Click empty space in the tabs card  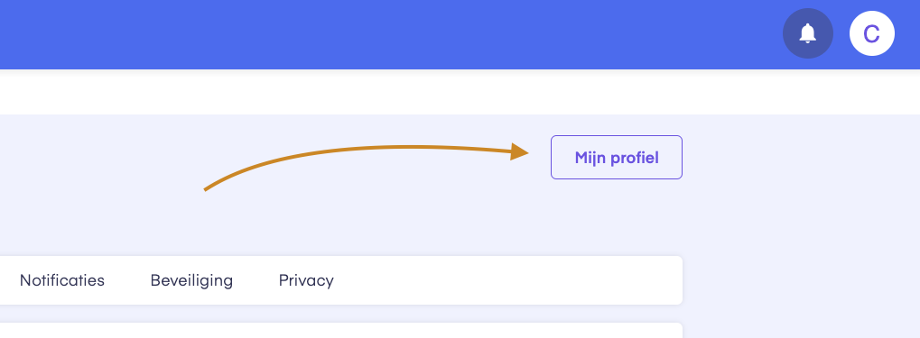coord(505,280)
